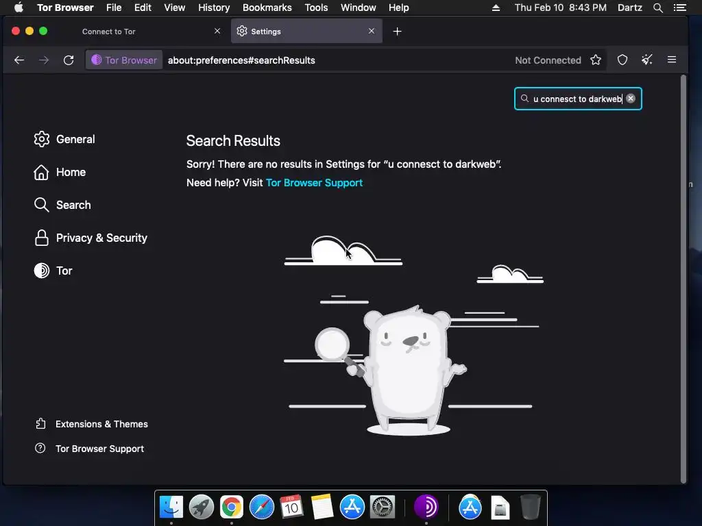Visit Tor Browser Support link in results

click(314, 182)
